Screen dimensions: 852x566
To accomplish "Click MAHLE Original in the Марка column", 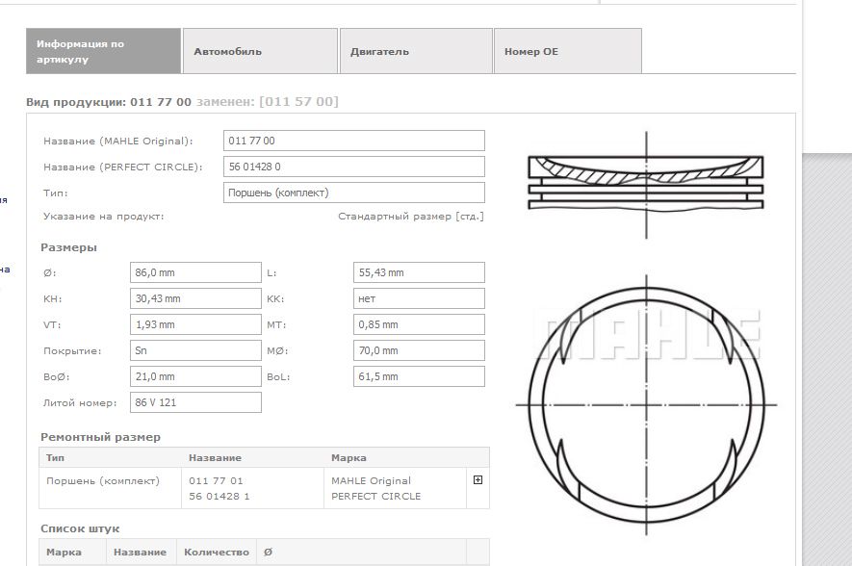I will tap(371, 480).
